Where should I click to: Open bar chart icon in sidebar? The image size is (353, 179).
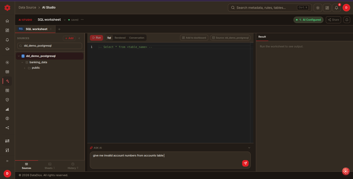(x=7, y=109)
